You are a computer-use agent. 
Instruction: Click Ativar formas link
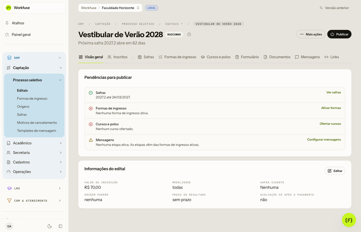[x=331, y=108]
